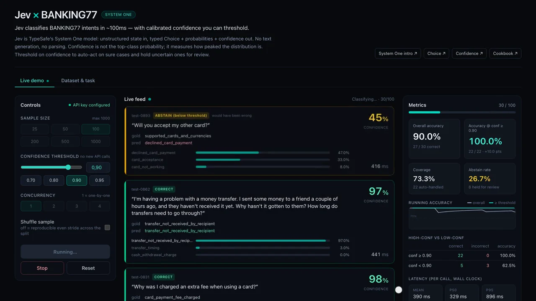Click the Metrics progress bar

(x=462, y=112)
